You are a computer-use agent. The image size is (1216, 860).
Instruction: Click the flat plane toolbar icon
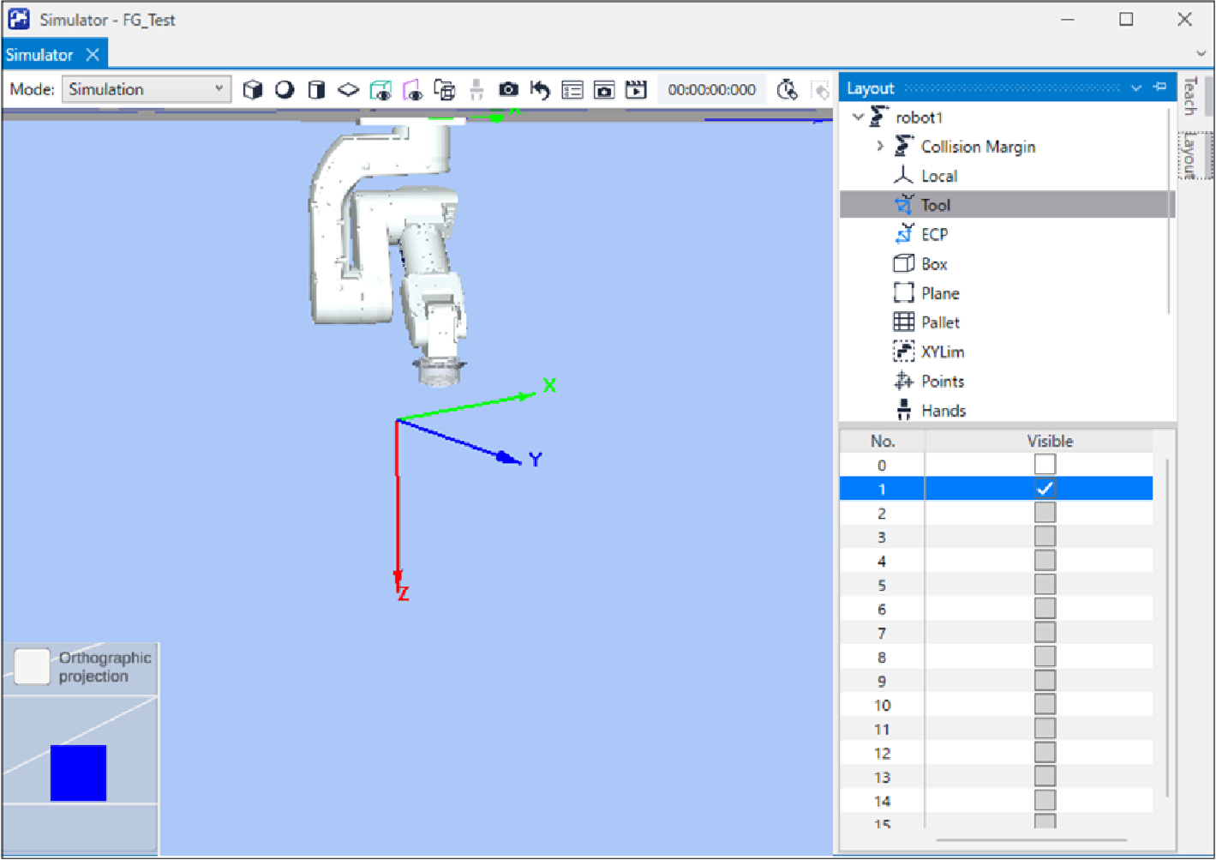coord(348,89)
